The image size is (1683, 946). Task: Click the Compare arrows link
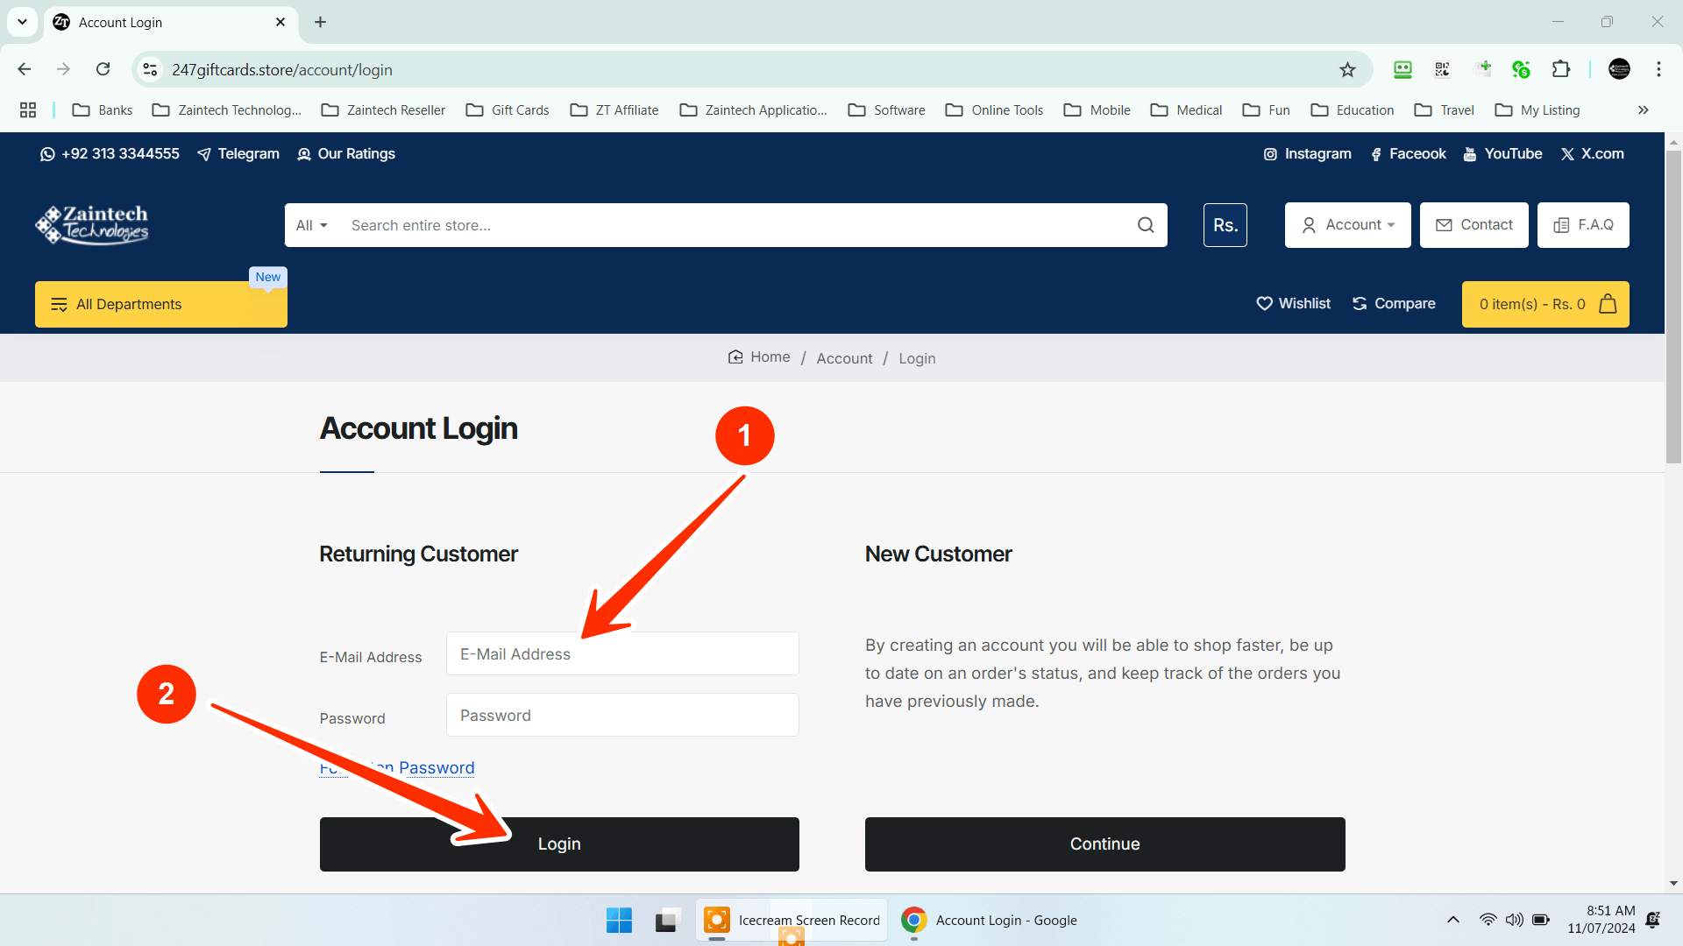pos(1394,303)
